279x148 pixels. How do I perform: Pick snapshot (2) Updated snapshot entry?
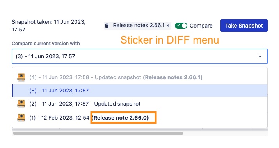(140, 104)
